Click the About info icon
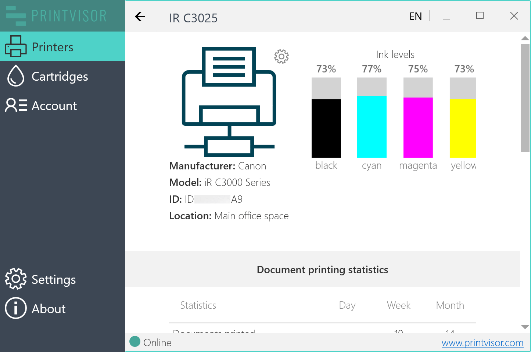 click(15, 308)
